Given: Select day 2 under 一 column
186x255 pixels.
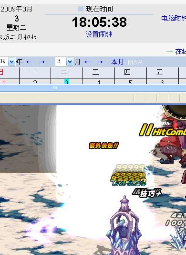Looking at the screenshot, I should [35, 82].
